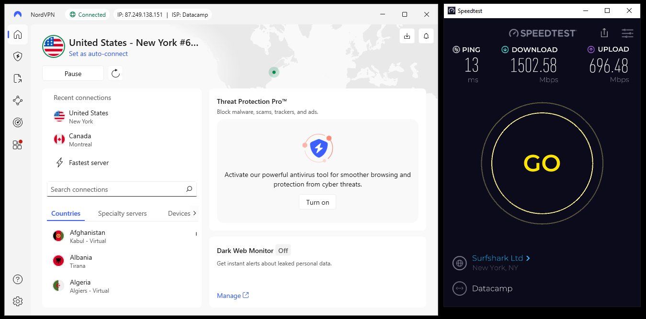The width and height of the screenshot is (646, 319).
Task: Toggle Dark Web Monitor from Off
Action: (x=283, y=250)
